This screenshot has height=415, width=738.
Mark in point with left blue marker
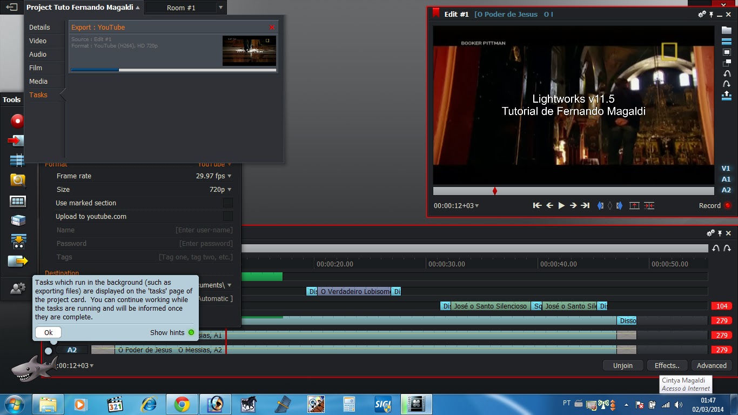click(x=600, y=205)
